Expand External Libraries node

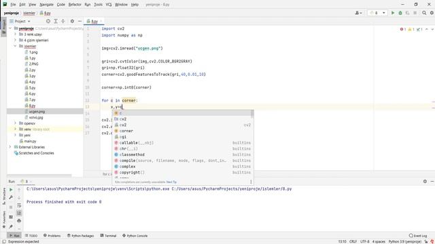(x=10, y=147)
